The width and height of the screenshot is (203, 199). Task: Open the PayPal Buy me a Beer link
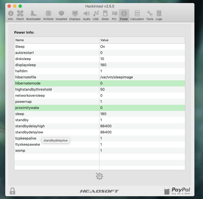[177, 191]
